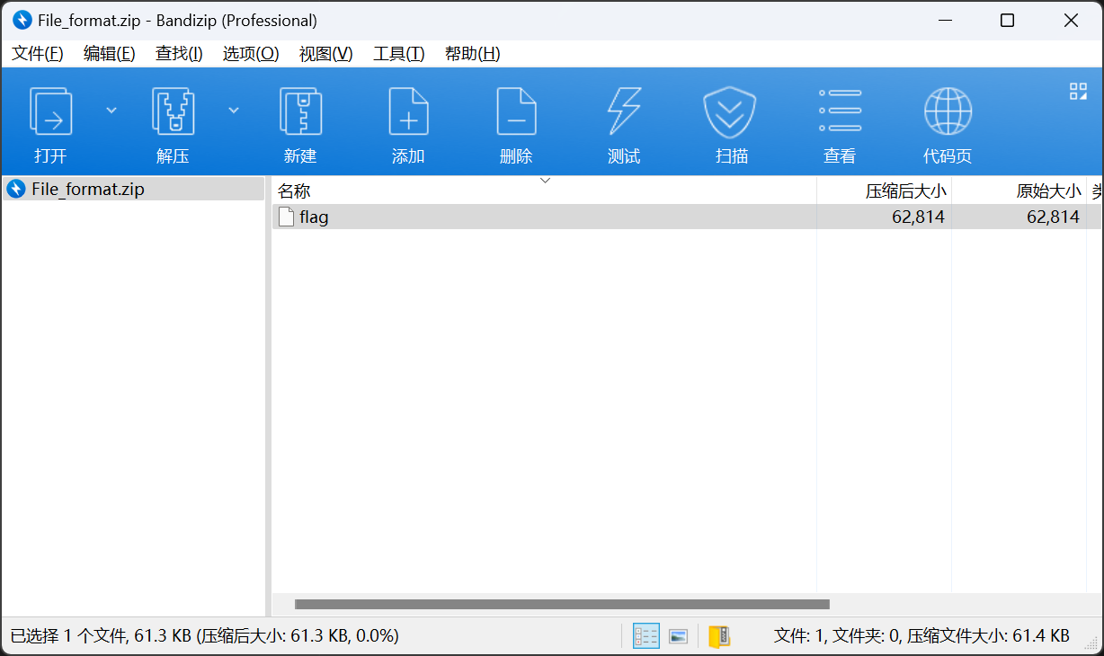Create a new archive with 新建
Screen dimensions: 1104x656
click(x=300, y=111)
